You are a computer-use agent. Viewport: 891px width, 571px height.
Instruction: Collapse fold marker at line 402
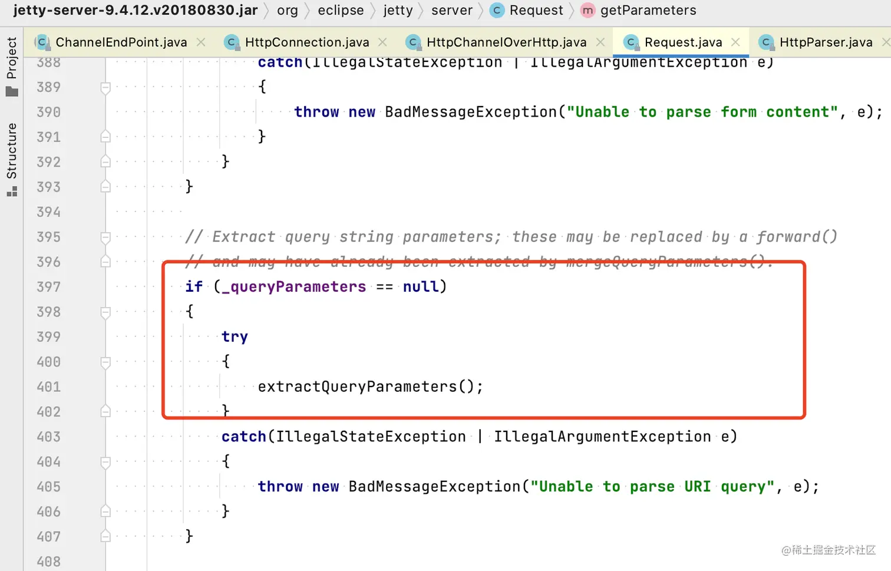105,411
